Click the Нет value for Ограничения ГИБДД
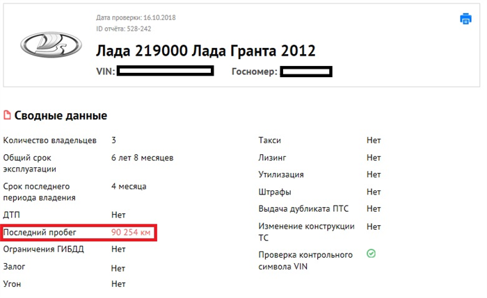 118,249
